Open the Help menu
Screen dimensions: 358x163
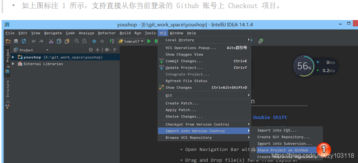tap(192, 33)
